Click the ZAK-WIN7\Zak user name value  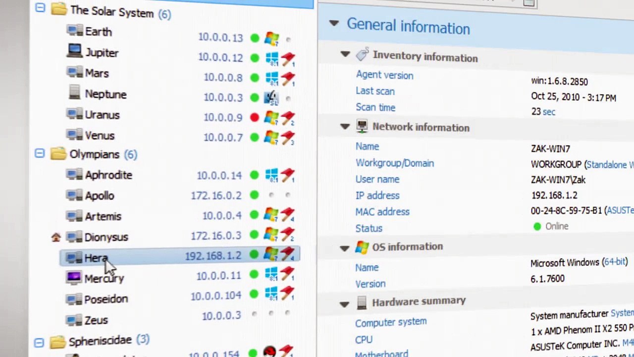tap(558, 180)
